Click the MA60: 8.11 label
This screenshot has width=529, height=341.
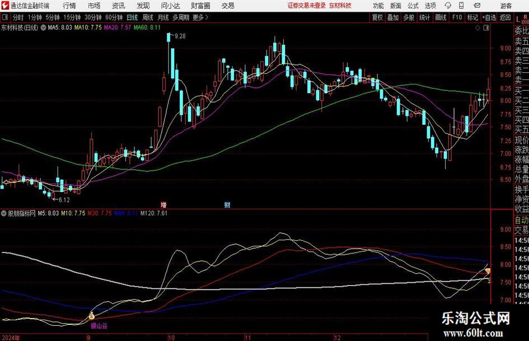click(x=147, y=27)
